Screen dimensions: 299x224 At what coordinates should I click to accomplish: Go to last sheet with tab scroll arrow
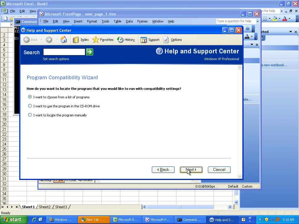coord(17,207)
